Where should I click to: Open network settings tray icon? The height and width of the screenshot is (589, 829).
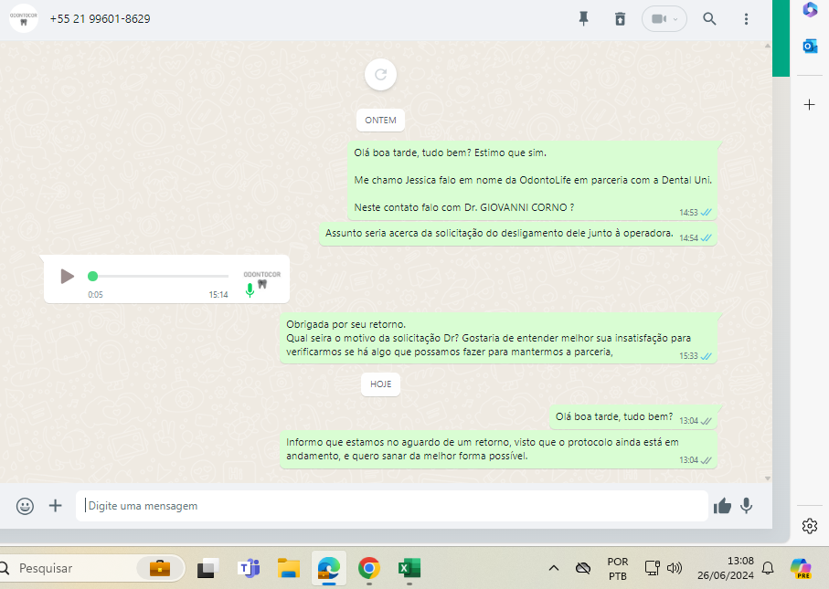(x=652, y=568)
